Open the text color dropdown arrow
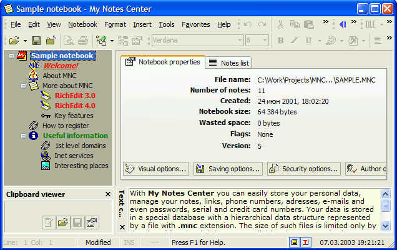This screenshot has width=397, height=250. point(341,41)
